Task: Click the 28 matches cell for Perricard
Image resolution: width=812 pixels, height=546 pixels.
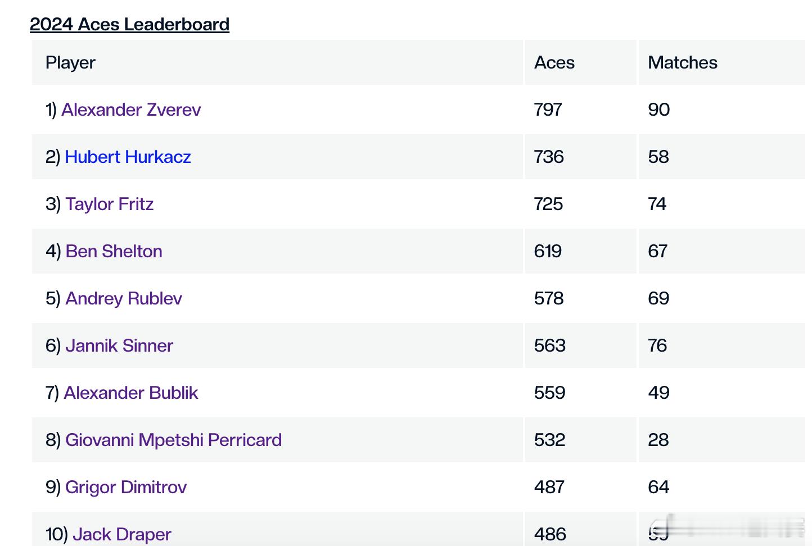Action: tap(658, 440)
